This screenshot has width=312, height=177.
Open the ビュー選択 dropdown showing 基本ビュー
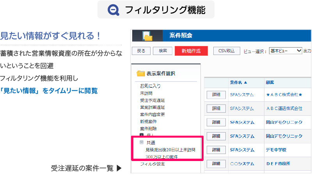(285, 51)
